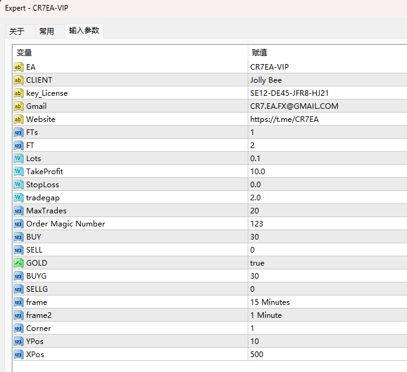Image resolution: width=407 pixels, height=372 pixels.
Task: Edit the Order Magic Number value 123
Action: point(327,224)
